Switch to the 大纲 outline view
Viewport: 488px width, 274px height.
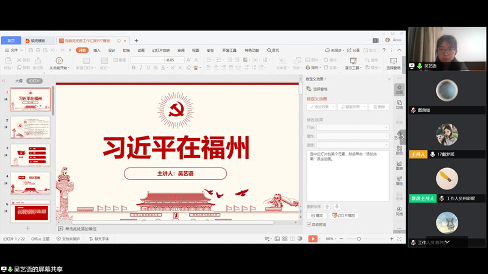(x=19, y=80)
